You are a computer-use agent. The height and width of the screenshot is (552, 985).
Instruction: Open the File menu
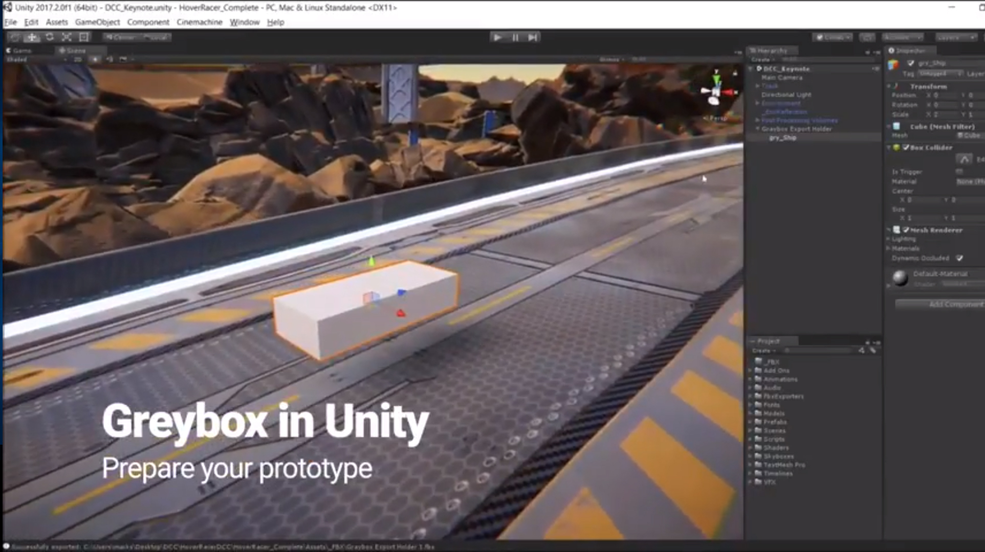tap(10, 22)
